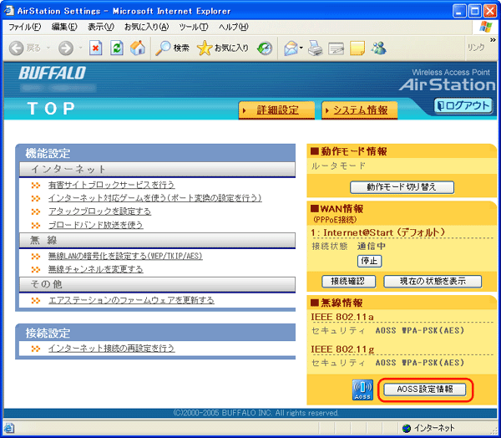Open インターネット接続の再設定を行う link

click(x=111, y=348)
